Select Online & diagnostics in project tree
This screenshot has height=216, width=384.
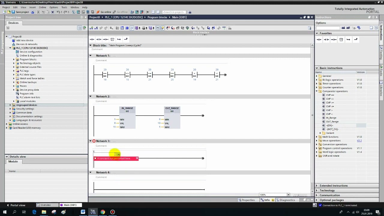click(x=31, y=55)
